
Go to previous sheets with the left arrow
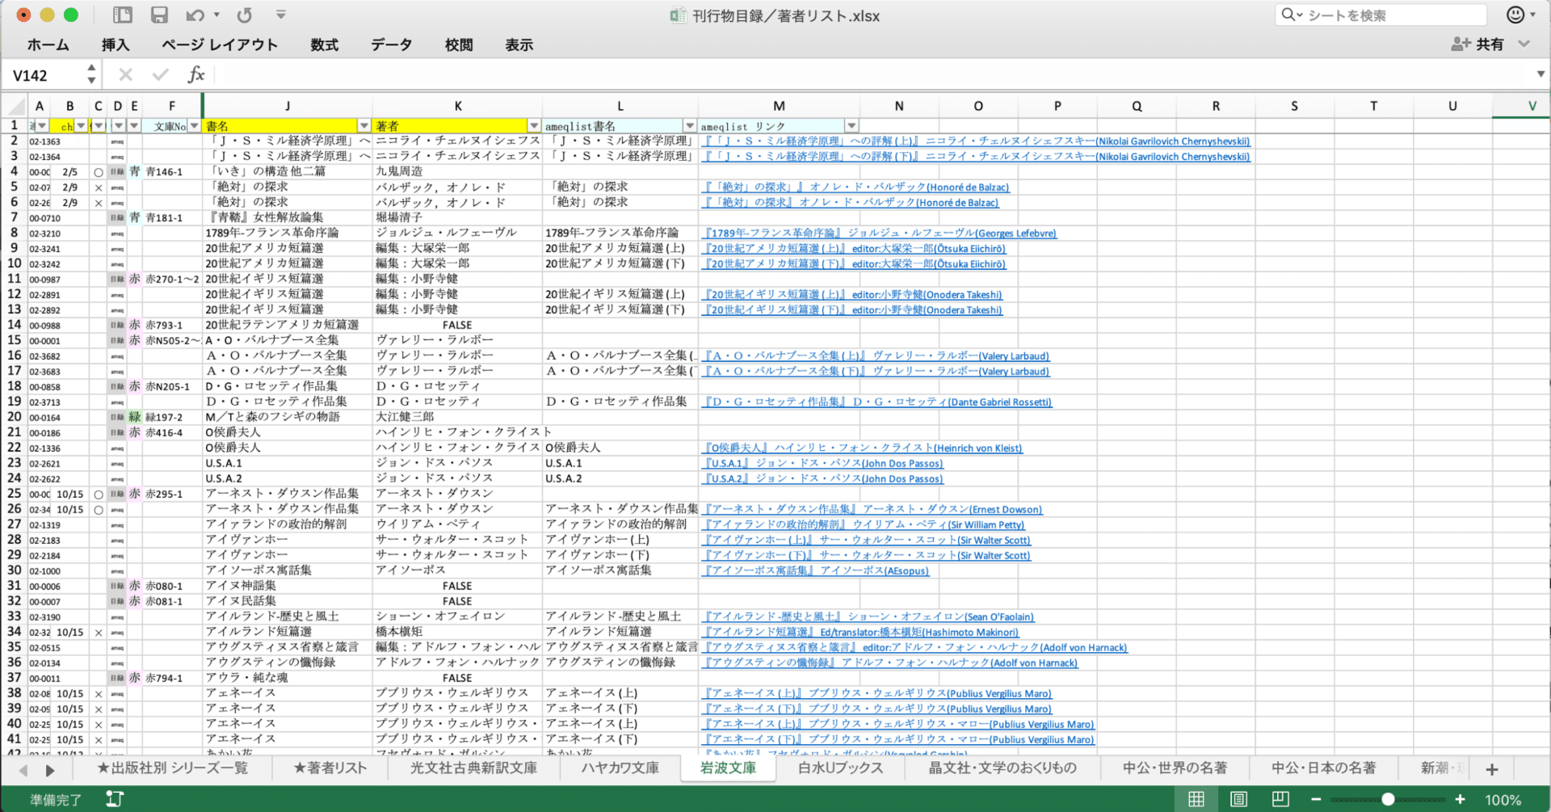(23, 770)
